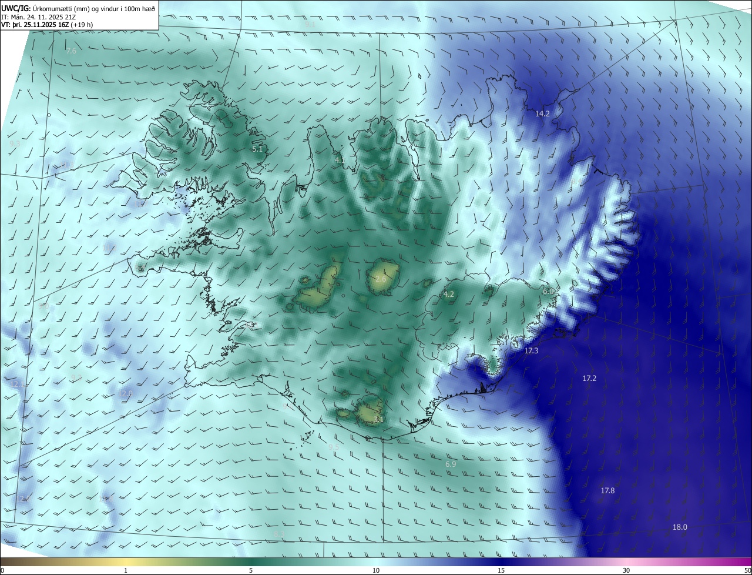The height and width of the screenshot is (575, 752).
Task: Click the faint 8.3 value label
Action: point(279,533)
